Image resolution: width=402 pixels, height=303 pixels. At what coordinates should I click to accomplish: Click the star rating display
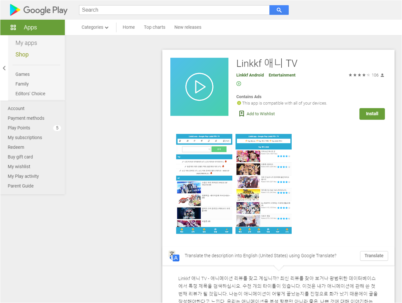pos(359,75)
